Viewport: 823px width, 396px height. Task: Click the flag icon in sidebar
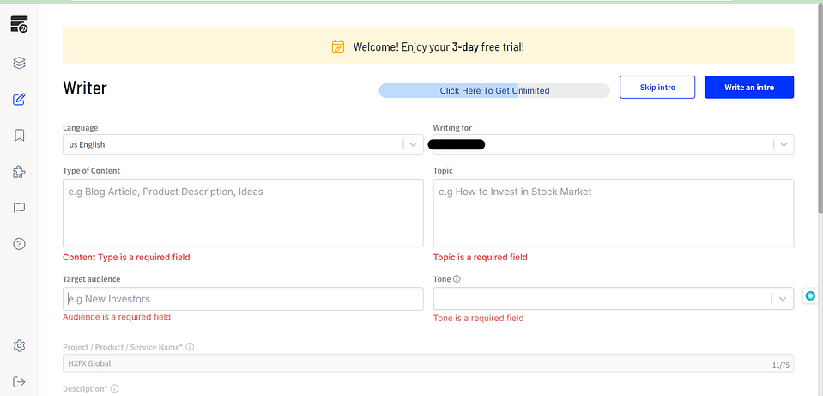click(x=19, y=208)
